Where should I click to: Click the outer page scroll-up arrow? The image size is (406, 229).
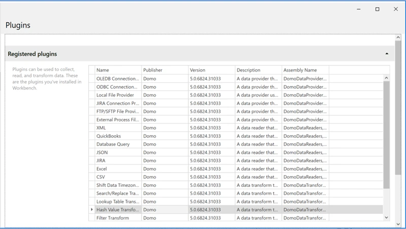tap(398, 38)
